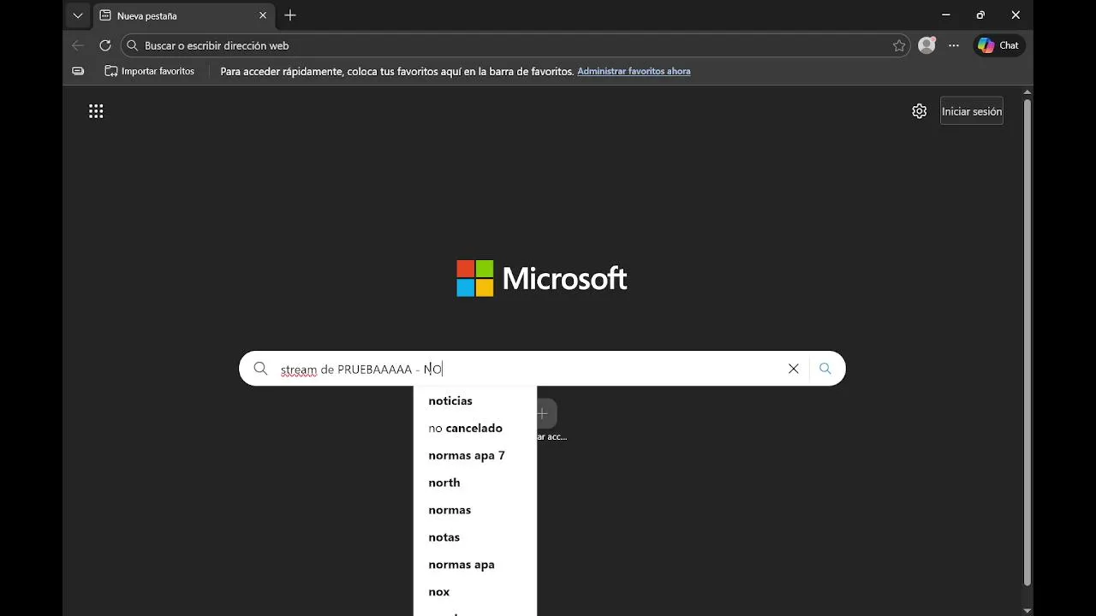Choose the nox suggestion

[475, 592]
